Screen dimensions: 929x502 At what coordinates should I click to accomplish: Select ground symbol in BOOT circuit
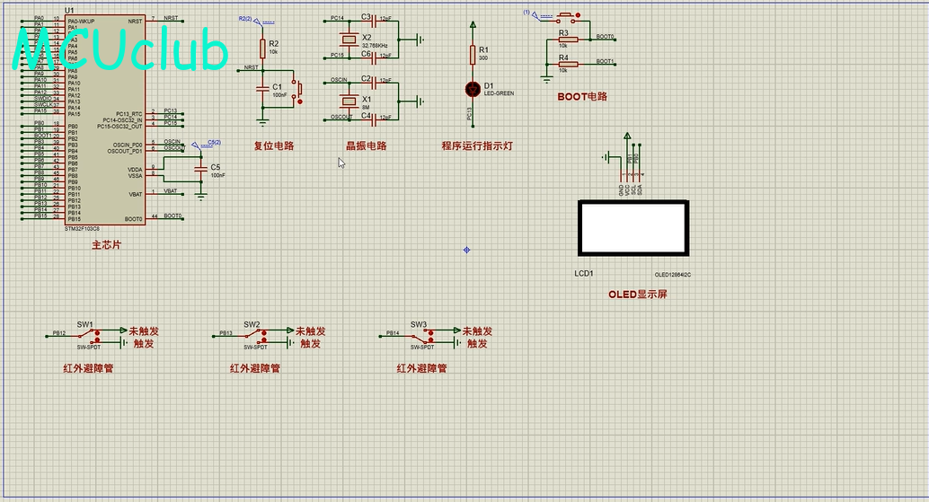(x=546, y=79)
